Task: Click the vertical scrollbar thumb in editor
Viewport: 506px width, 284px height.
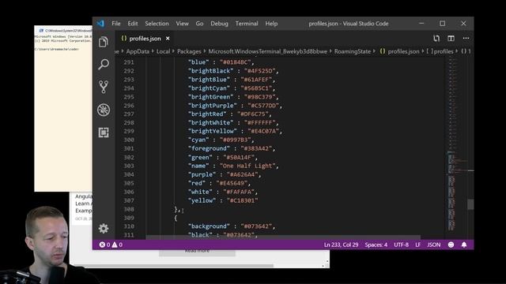Action: [471, 204]
